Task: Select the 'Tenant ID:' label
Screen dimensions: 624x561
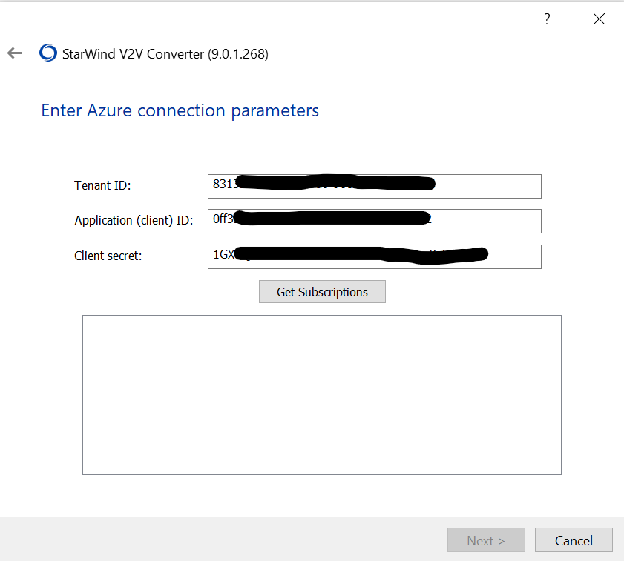Action: point(102,185)
